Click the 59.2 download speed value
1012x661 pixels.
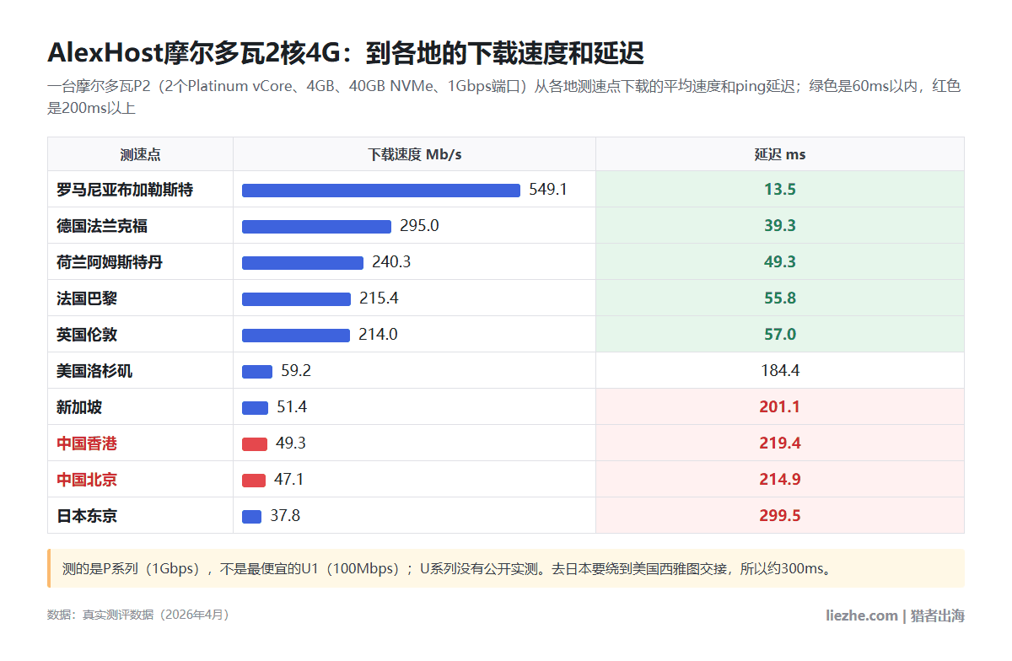(296, 371)
